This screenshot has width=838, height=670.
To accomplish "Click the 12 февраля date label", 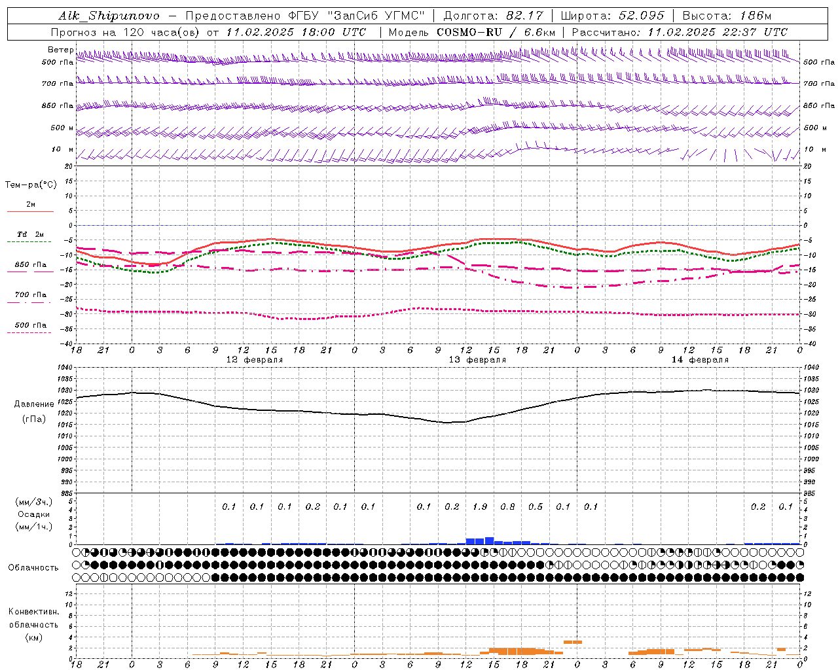I will pyautogui.click(x=255, y=360).
